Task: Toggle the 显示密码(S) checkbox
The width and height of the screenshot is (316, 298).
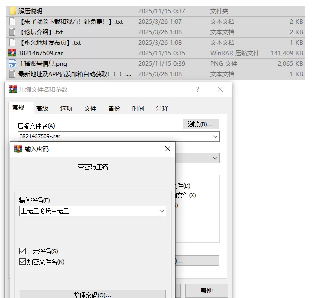Action: (22, 251)
